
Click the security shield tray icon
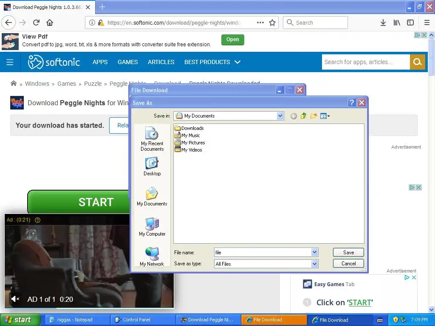(x=395, y=320)
